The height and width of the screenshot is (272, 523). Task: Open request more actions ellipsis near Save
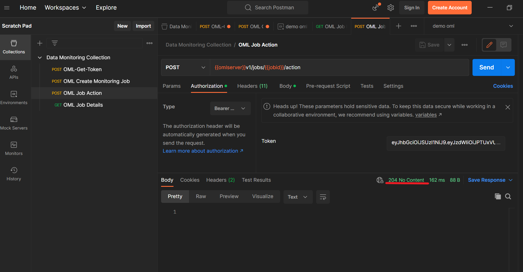(465, 45)
